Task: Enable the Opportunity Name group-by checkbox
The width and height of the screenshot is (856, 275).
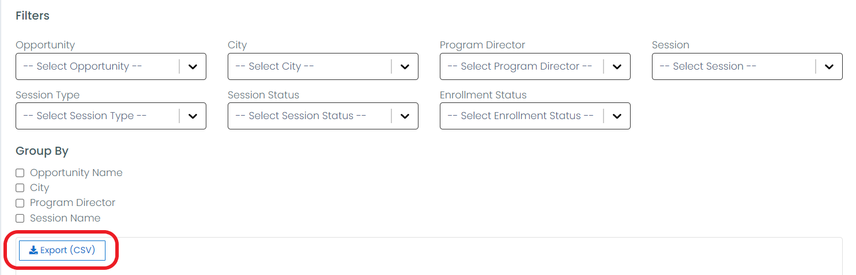Action: tap(20, 173)
